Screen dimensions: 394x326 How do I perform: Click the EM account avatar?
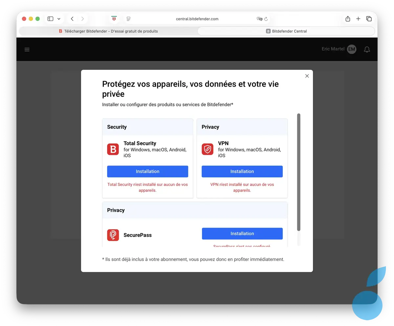coord(351,49)
